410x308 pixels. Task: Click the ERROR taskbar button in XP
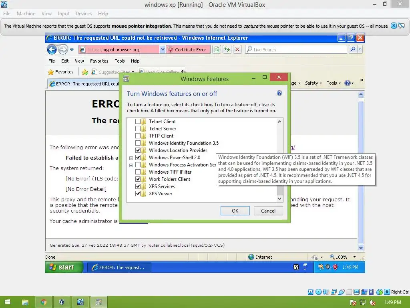(119, 267)
